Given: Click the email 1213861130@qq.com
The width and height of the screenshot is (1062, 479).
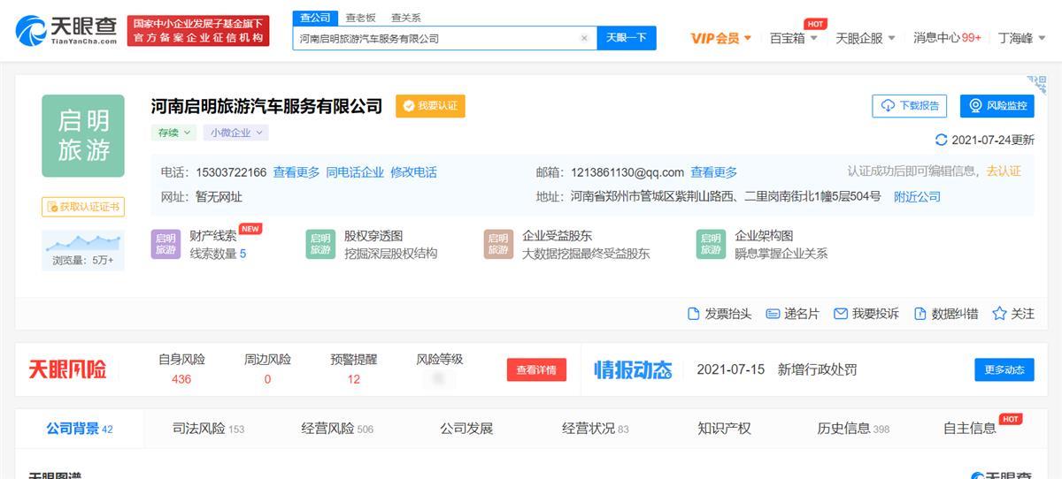Looking at the screenshot, I should coord(627,172).
